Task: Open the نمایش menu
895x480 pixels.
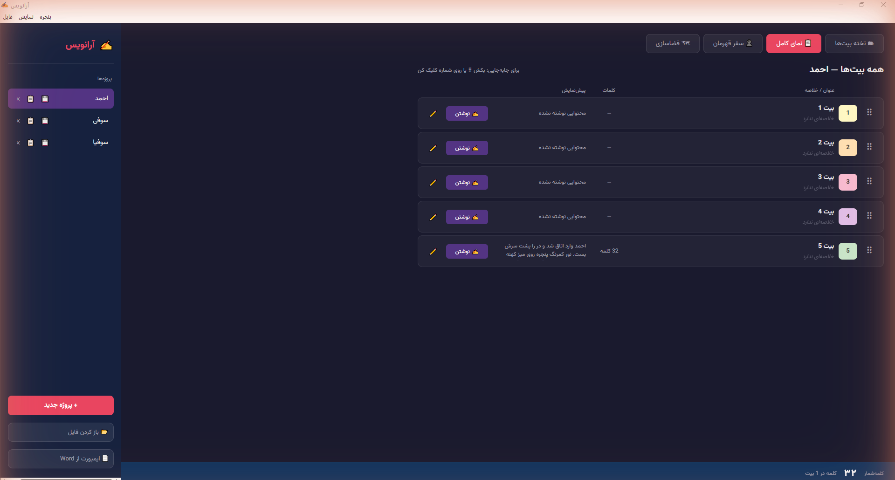Action: click(26, 17)
